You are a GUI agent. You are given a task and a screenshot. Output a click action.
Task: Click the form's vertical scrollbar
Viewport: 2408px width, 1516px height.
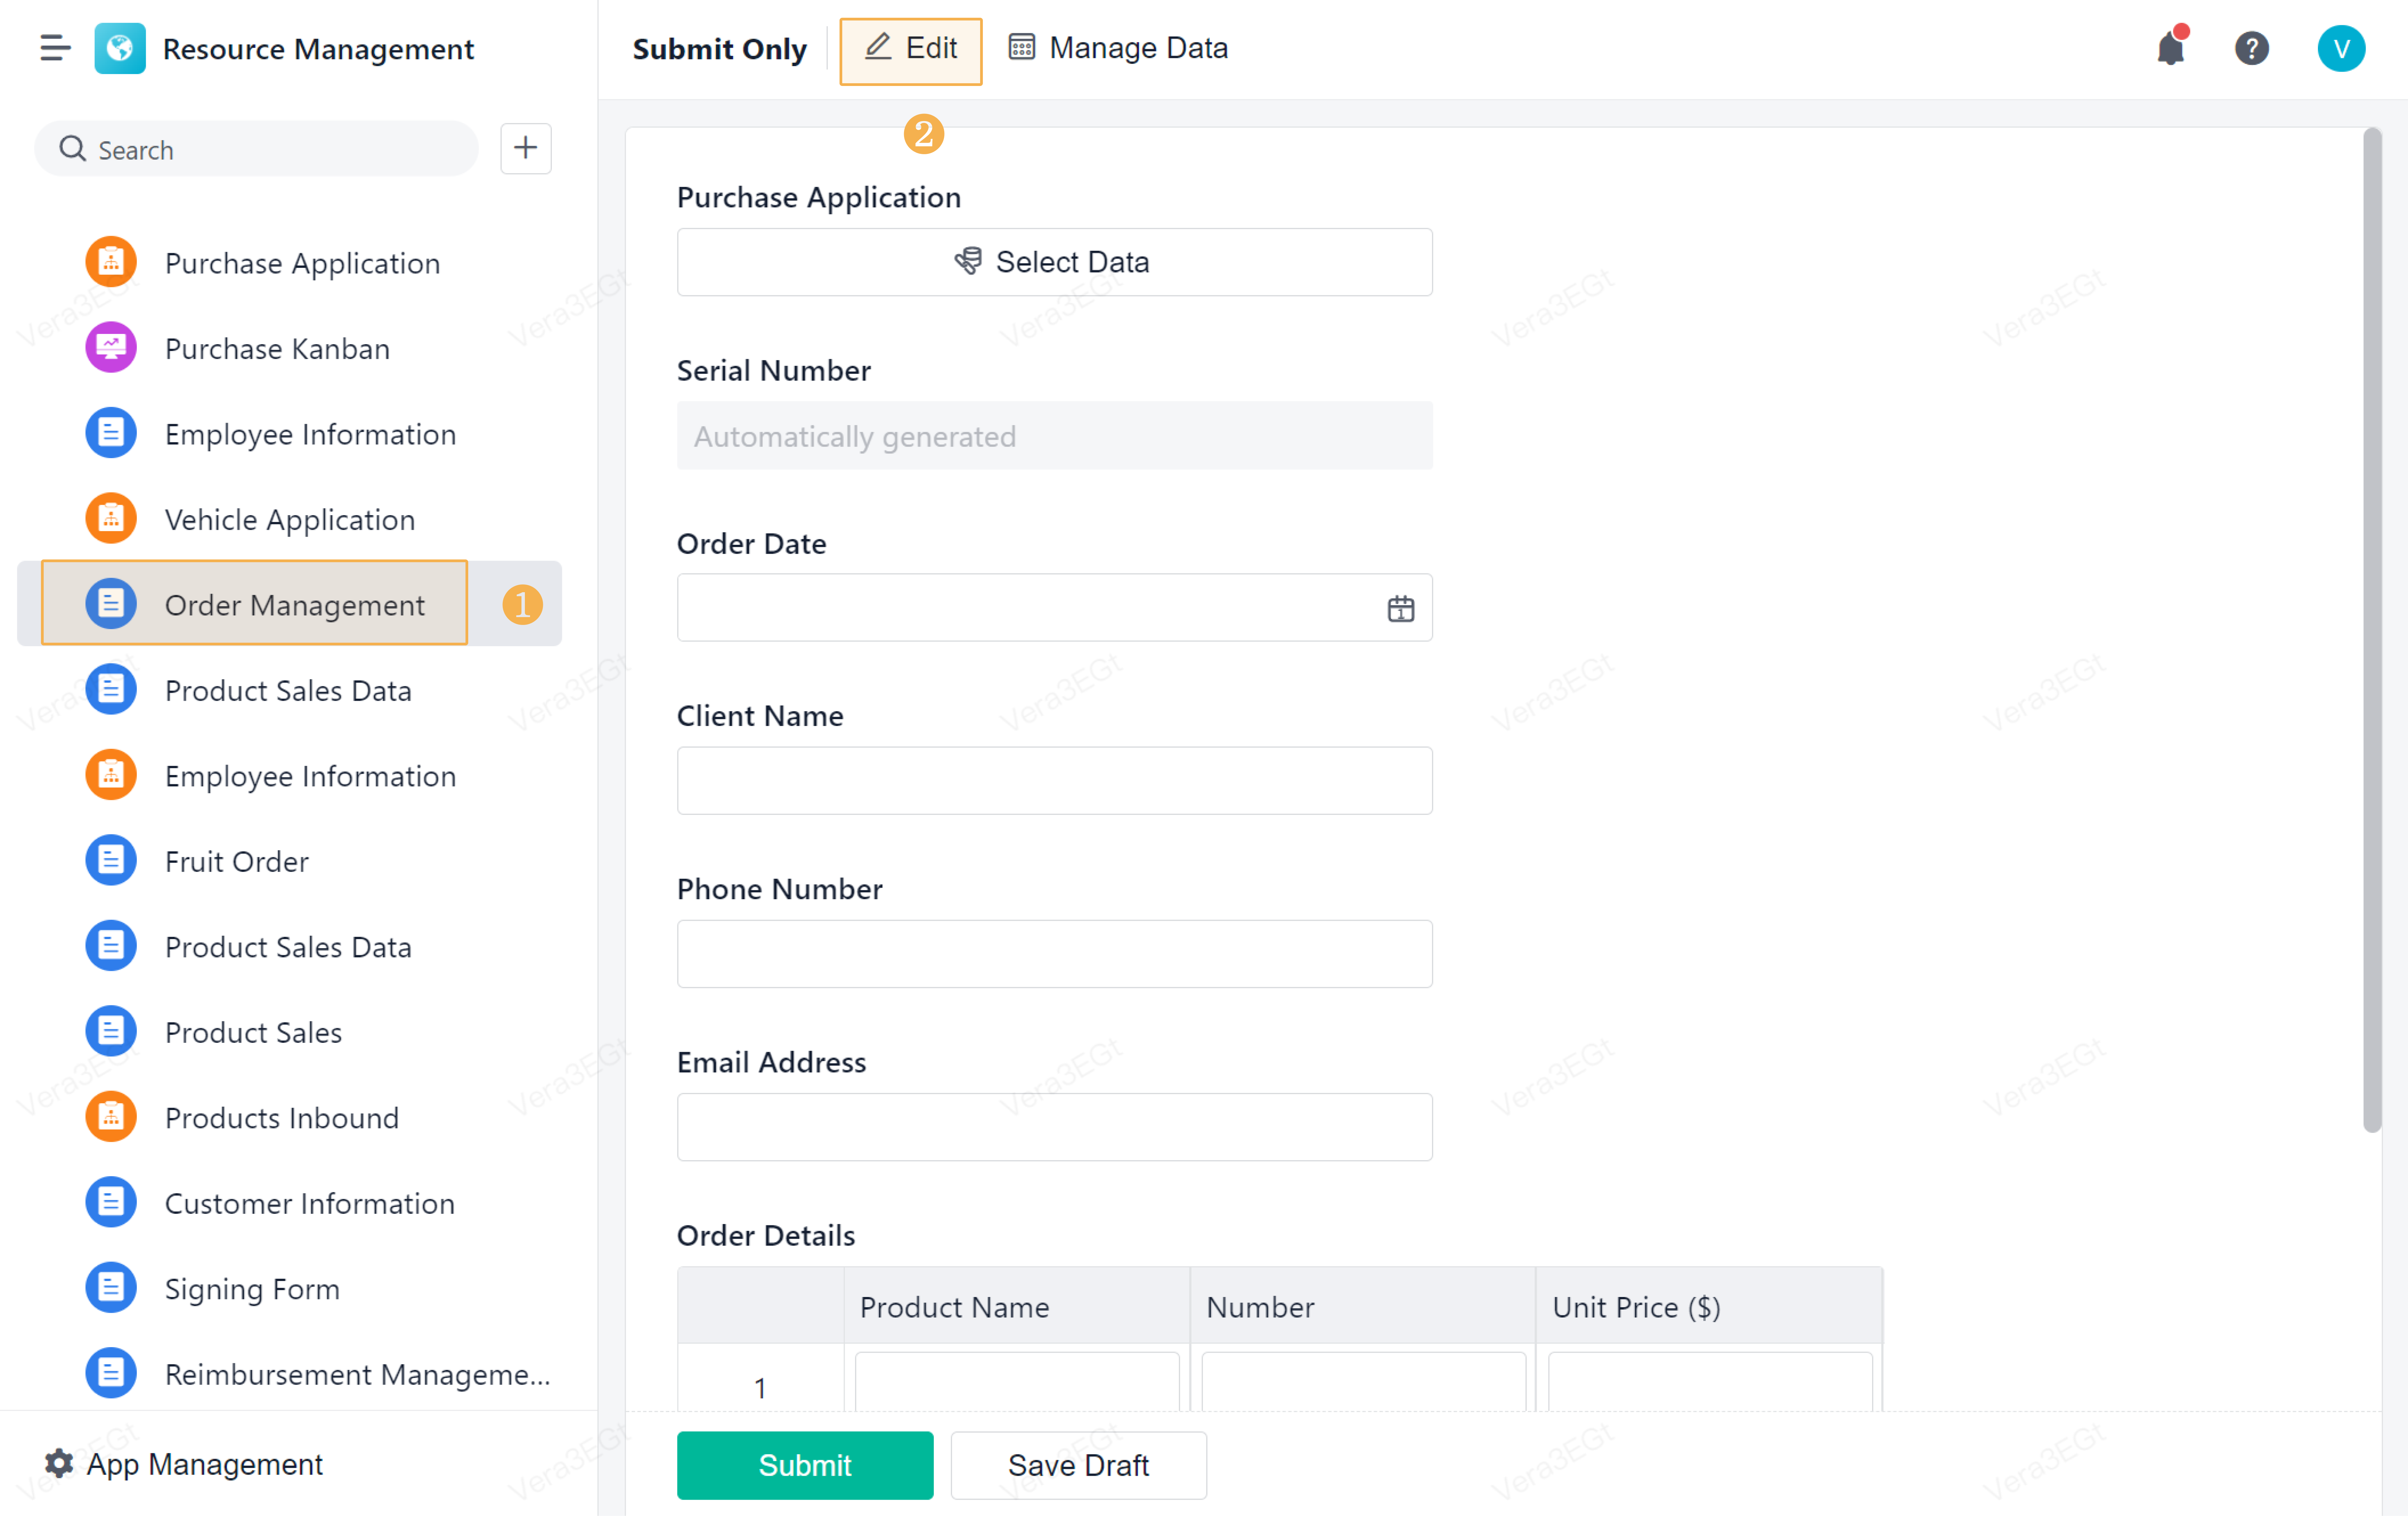pyautogui.click(x=2372, y=630)
